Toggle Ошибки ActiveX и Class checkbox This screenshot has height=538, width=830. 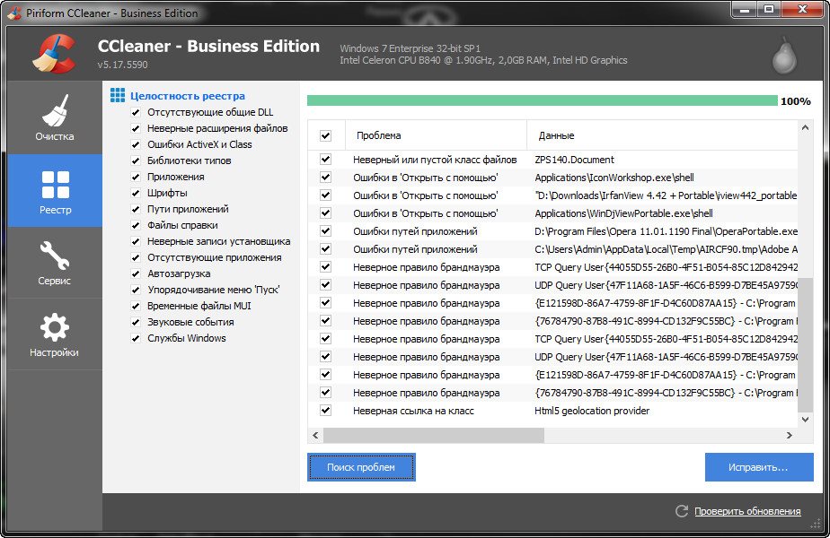click(x=136, y=144)
